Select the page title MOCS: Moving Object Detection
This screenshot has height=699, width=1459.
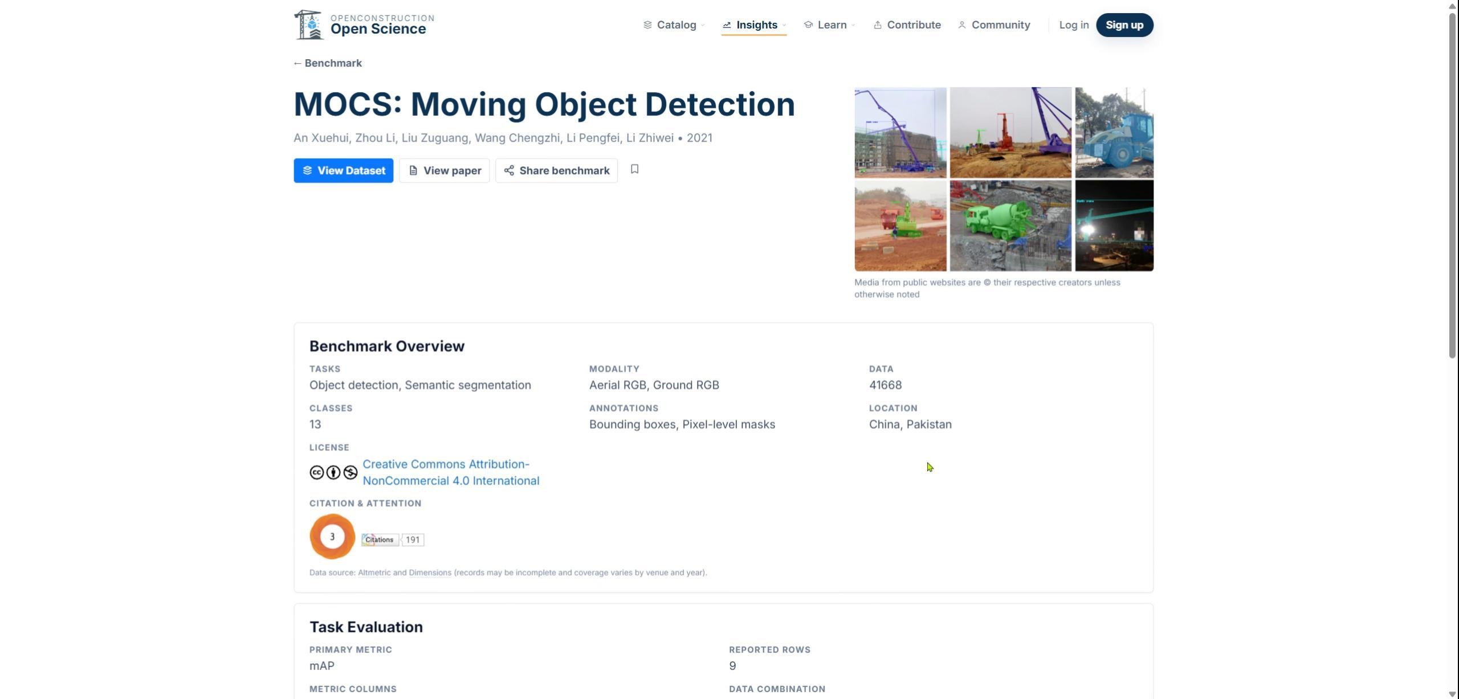tap(544, 104)
